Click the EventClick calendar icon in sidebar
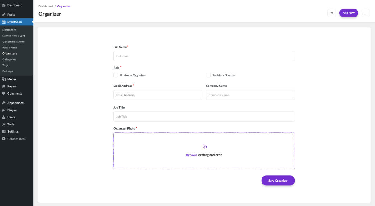The width and height of the screenshot is (375, 206). coord(4,22)
